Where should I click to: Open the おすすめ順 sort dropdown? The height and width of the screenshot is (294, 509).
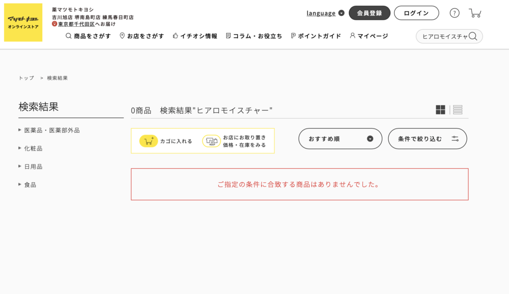(340, 139)
